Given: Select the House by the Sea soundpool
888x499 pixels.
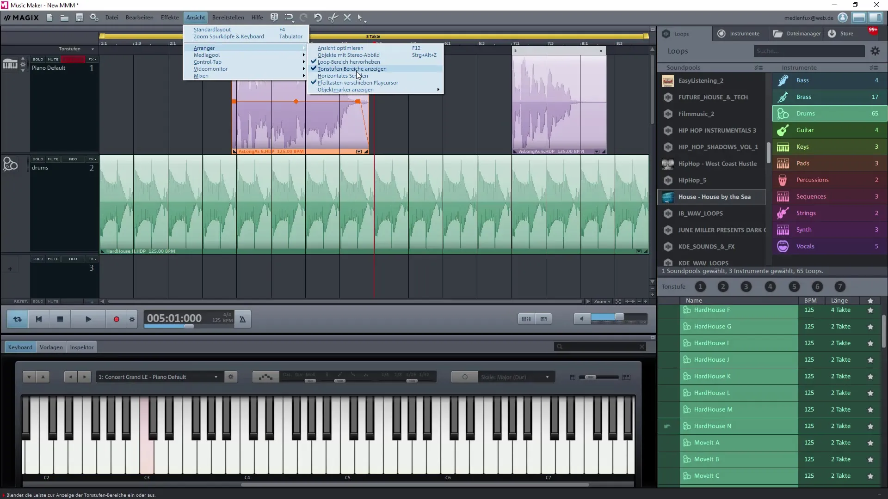Looking at the screenshot, I should point(712,197).
